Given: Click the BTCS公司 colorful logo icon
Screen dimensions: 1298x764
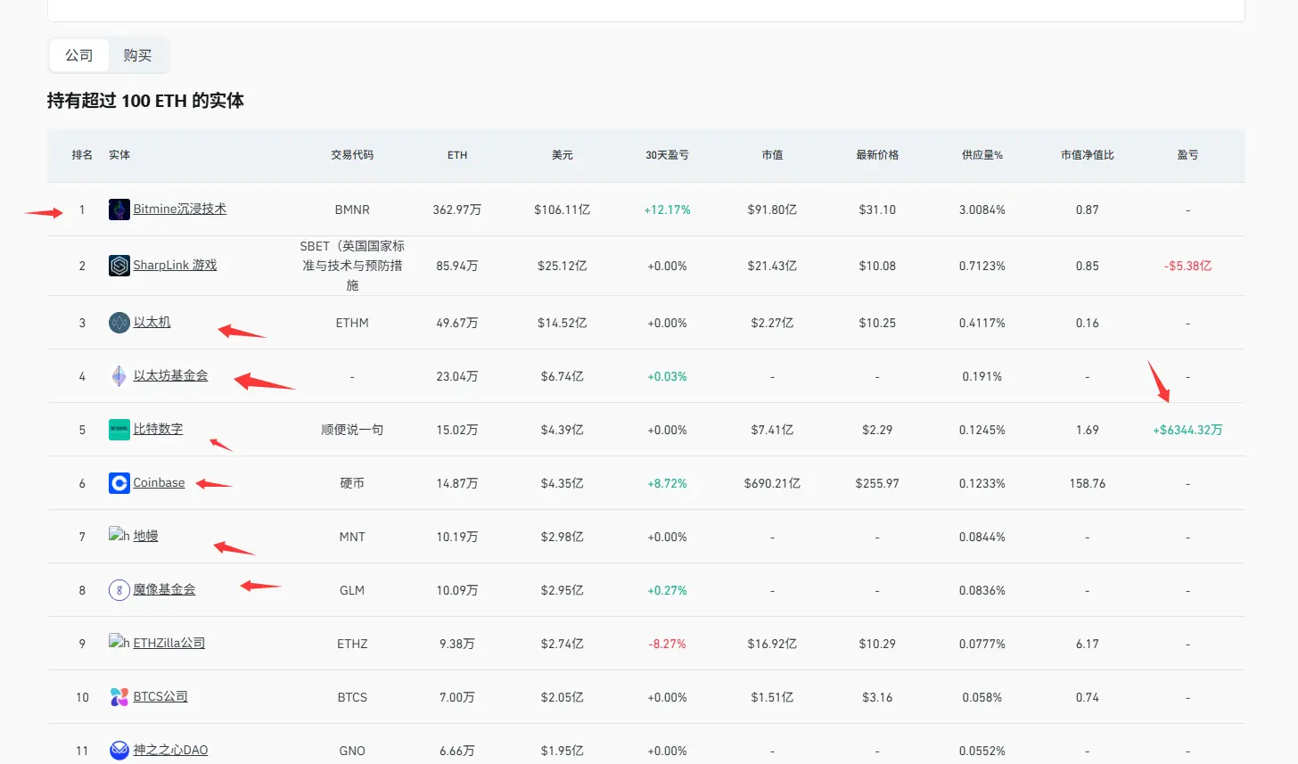Looking at the screenshot, I should (x=119, y=697).
